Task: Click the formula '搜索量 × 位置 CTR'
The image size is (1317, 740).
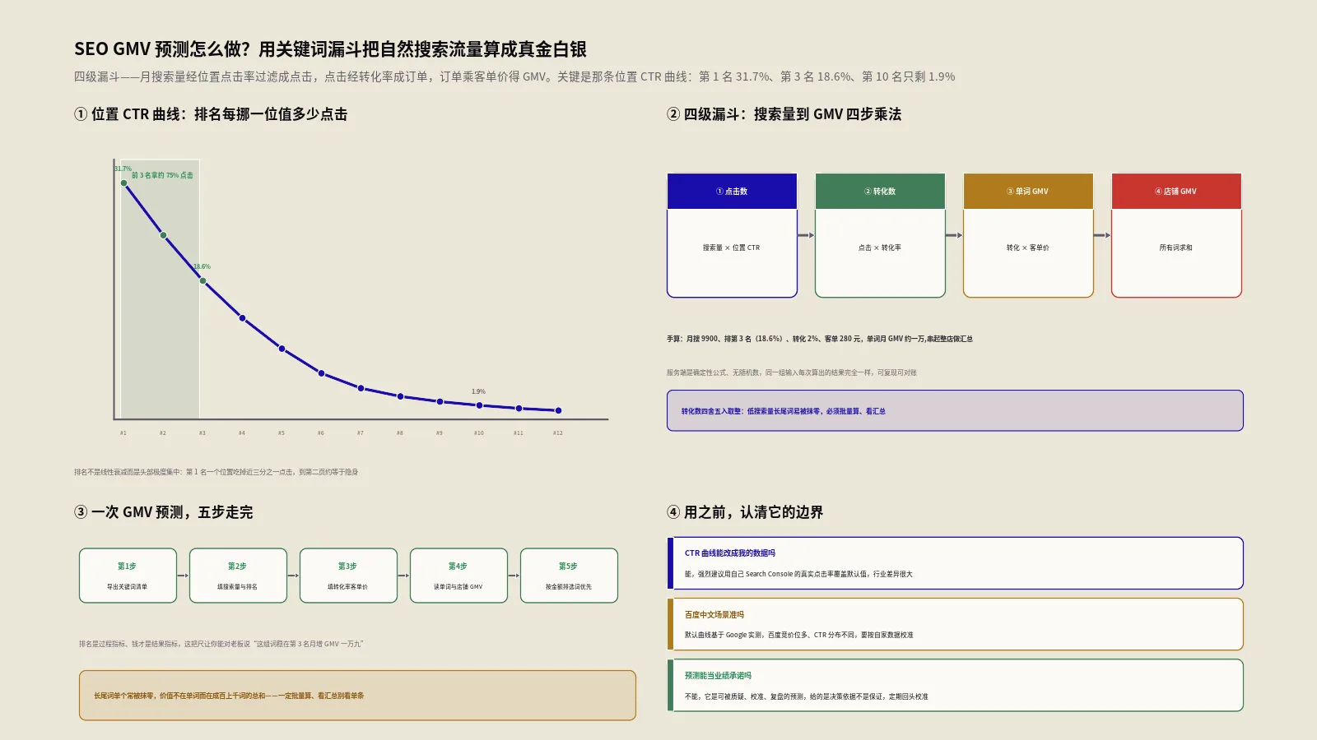Action: (732, 247)
